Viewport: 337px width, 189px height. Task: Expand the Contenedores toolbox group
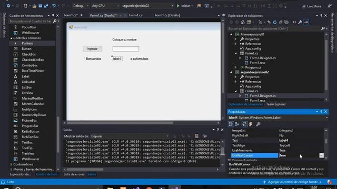tap(12, 164)
